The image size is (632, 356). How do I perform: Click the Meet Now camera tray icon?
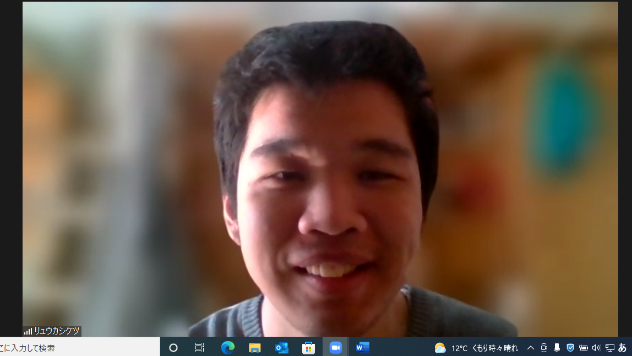click(544, 348)
